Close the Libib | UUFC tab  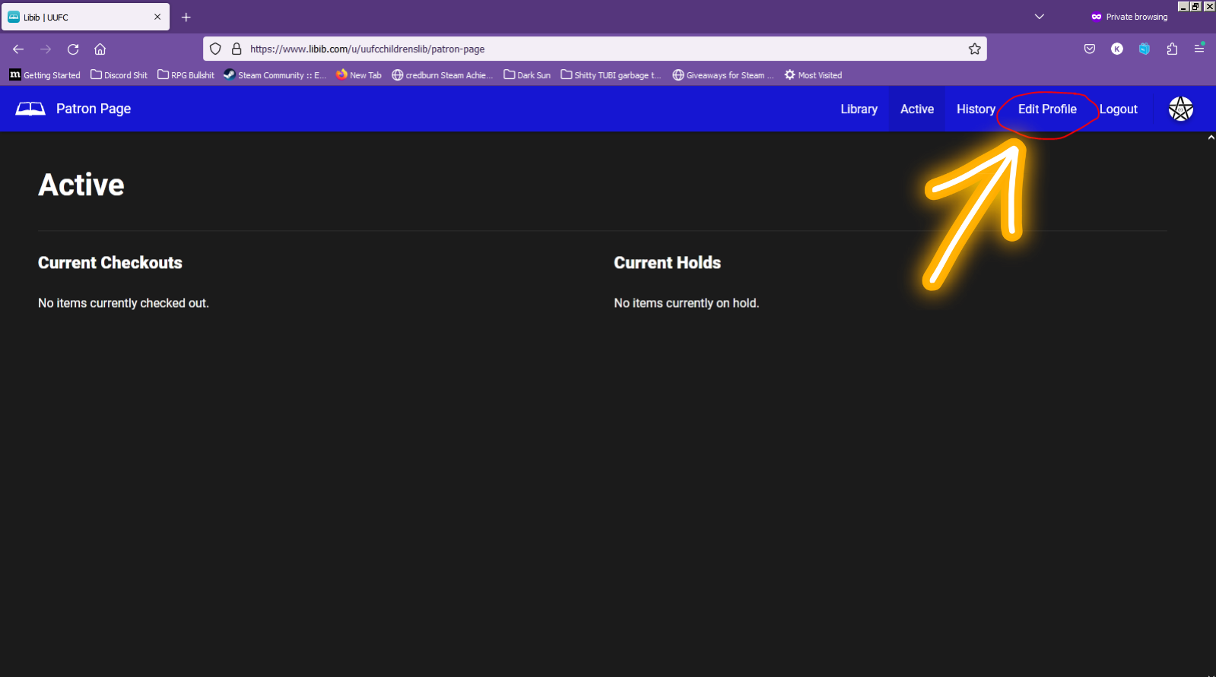[157, 17]
